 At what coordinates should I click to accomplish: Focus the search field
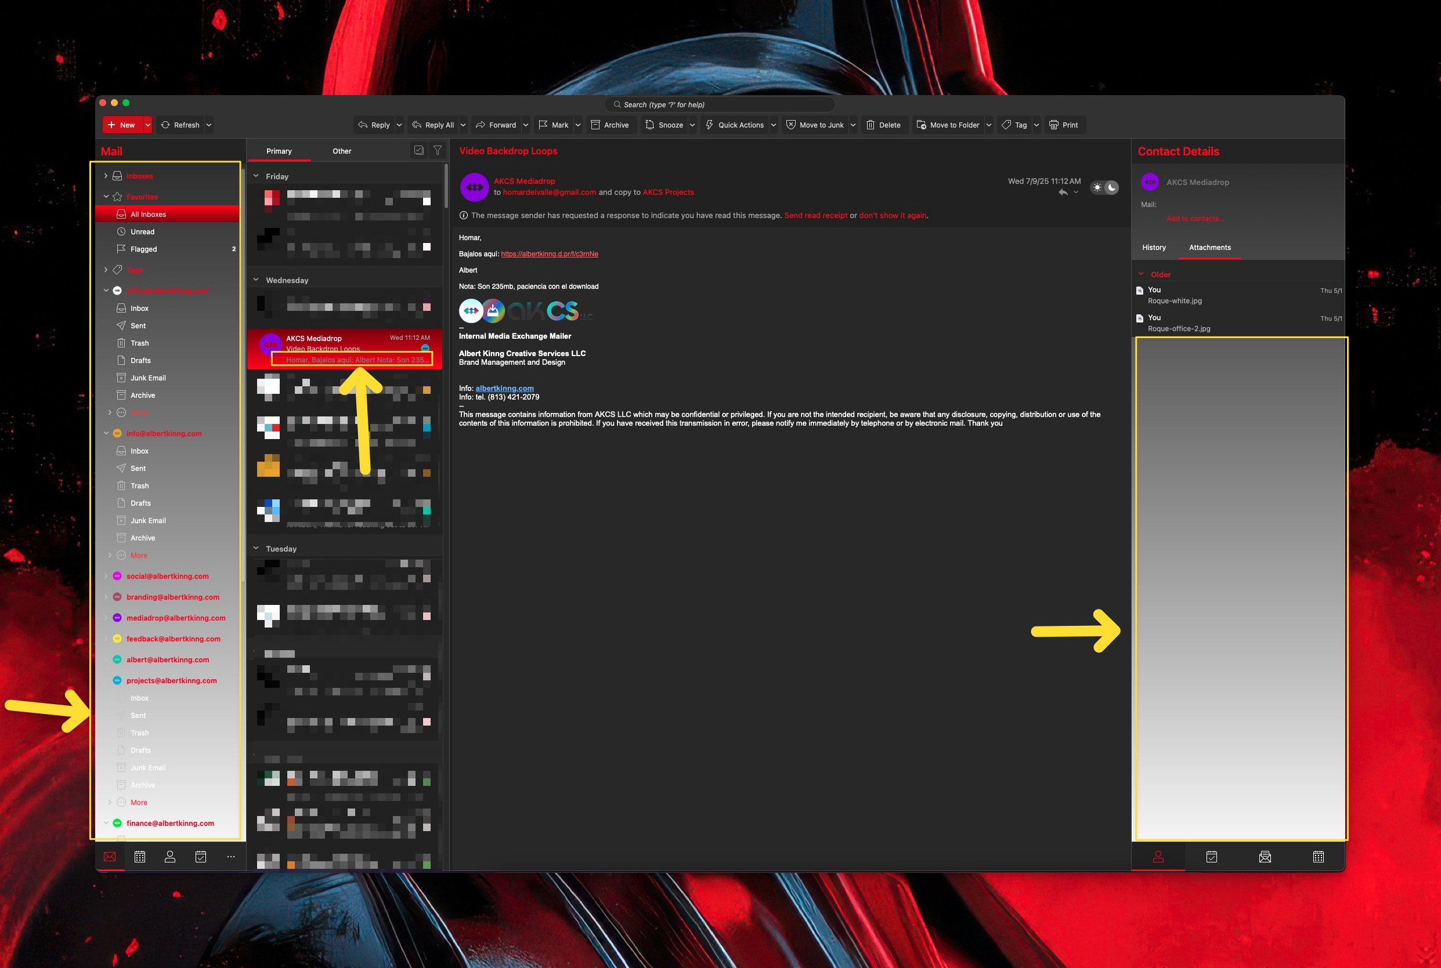(720, 104)
